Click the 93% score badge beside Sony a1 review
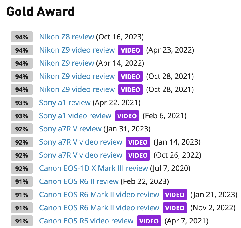The height and width of the screenshot is (228, 241). point(21,103)
